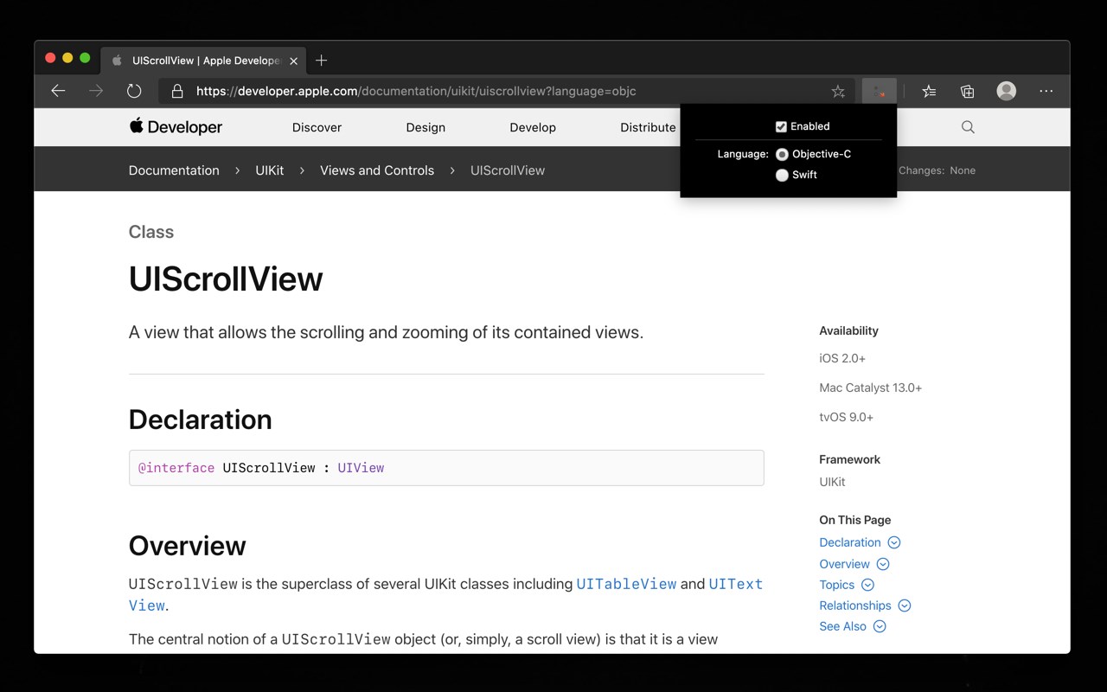Open the Distribute menu
This screenshot has height=692, width=1107.
point(648,127)
